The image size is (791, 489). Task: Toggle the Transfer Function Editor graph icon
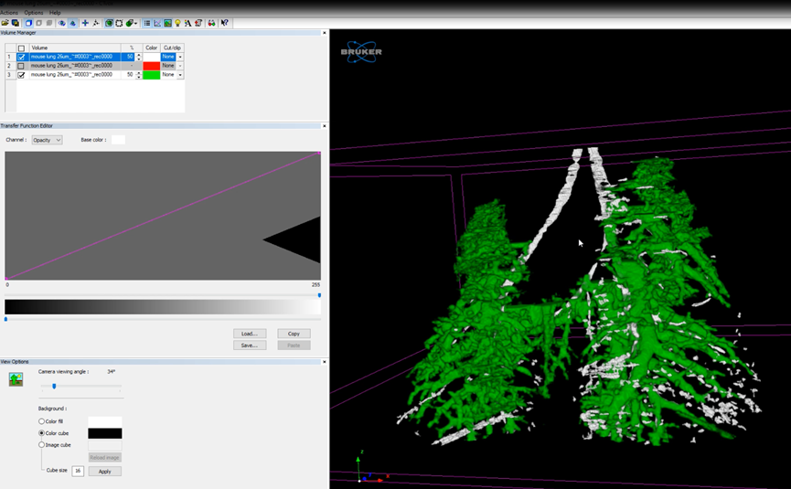point(157,23)
